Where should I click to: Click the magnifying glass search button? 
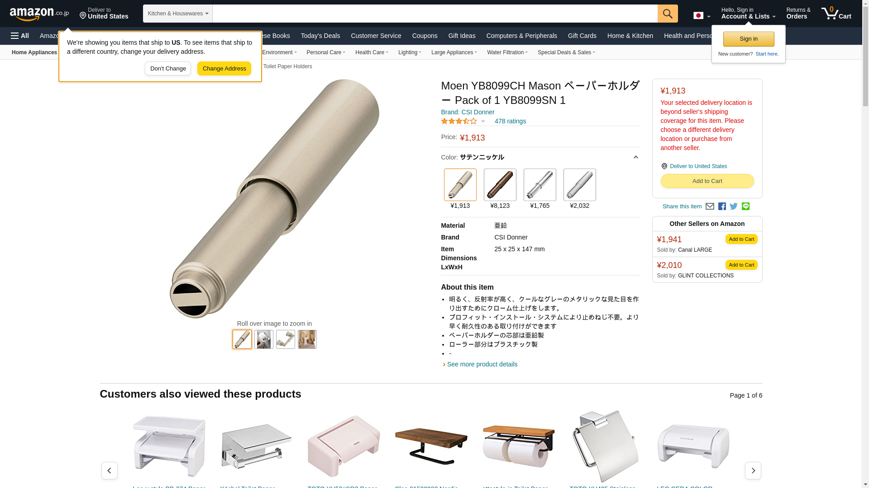pyautogui.click(x=668, y=14)
